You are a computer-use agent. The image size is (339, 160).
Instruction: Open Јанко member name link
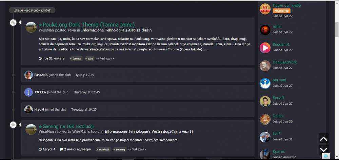(278, 116)
